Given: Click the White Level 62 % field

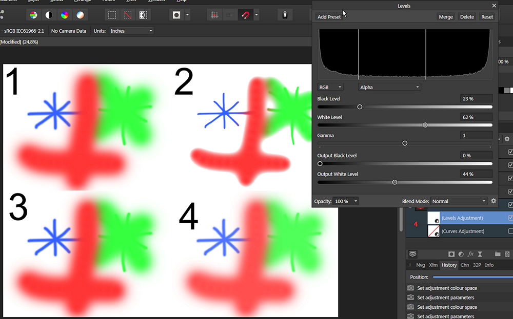Looking at the screenshot, I should 477,117.
